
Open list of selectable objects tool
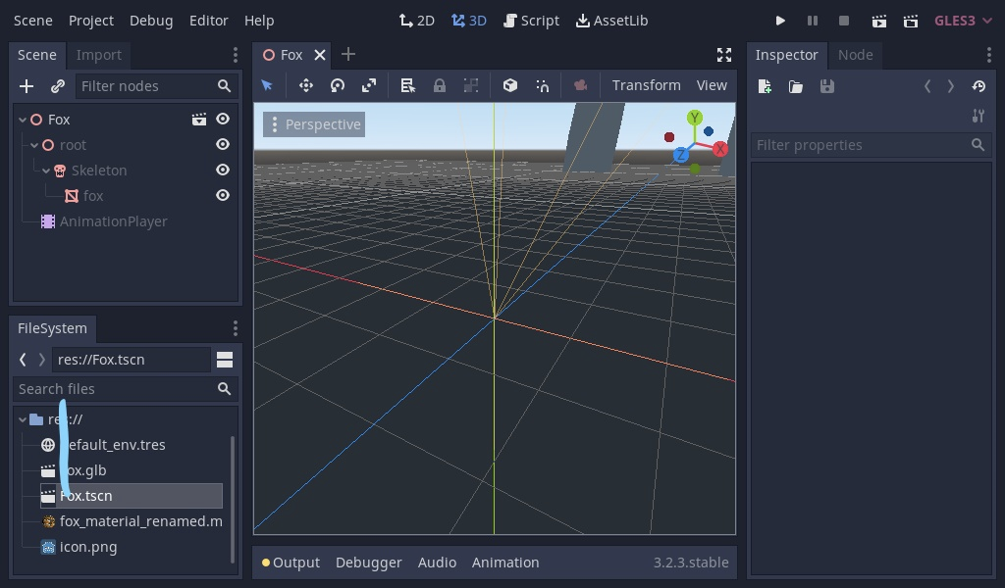click(x=407, y=85)
